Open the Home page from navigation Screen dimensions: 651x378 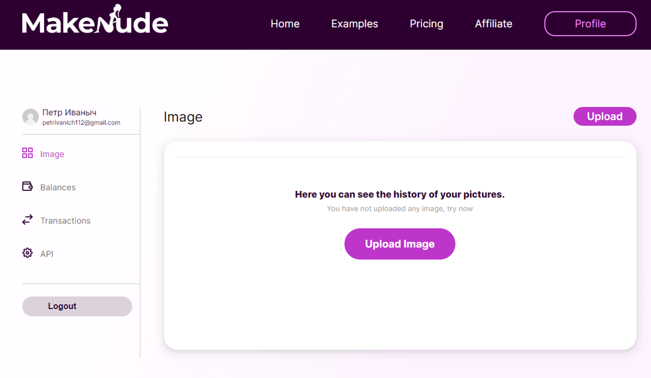click(285, 24)
